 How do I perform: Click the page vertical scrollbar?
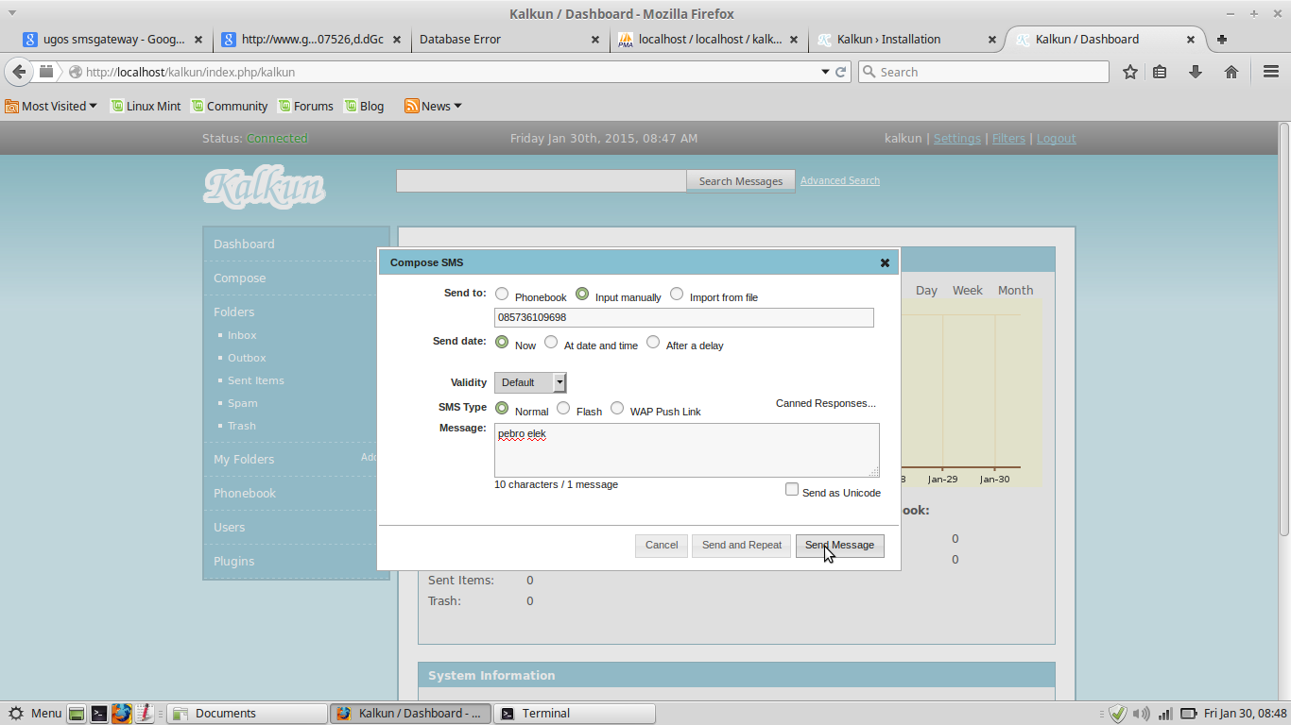[x=1283, y=412]
